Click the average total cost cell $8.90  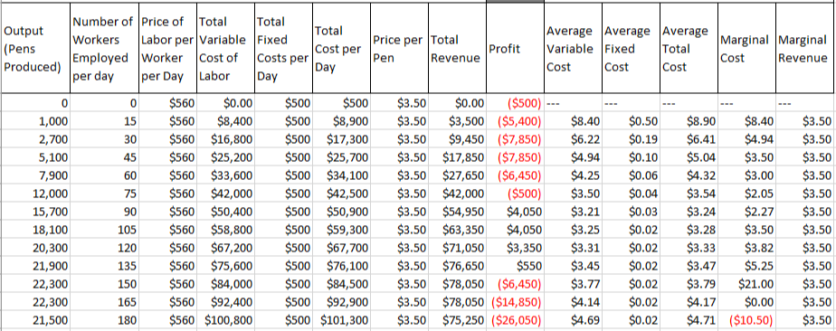pos(689,121)
